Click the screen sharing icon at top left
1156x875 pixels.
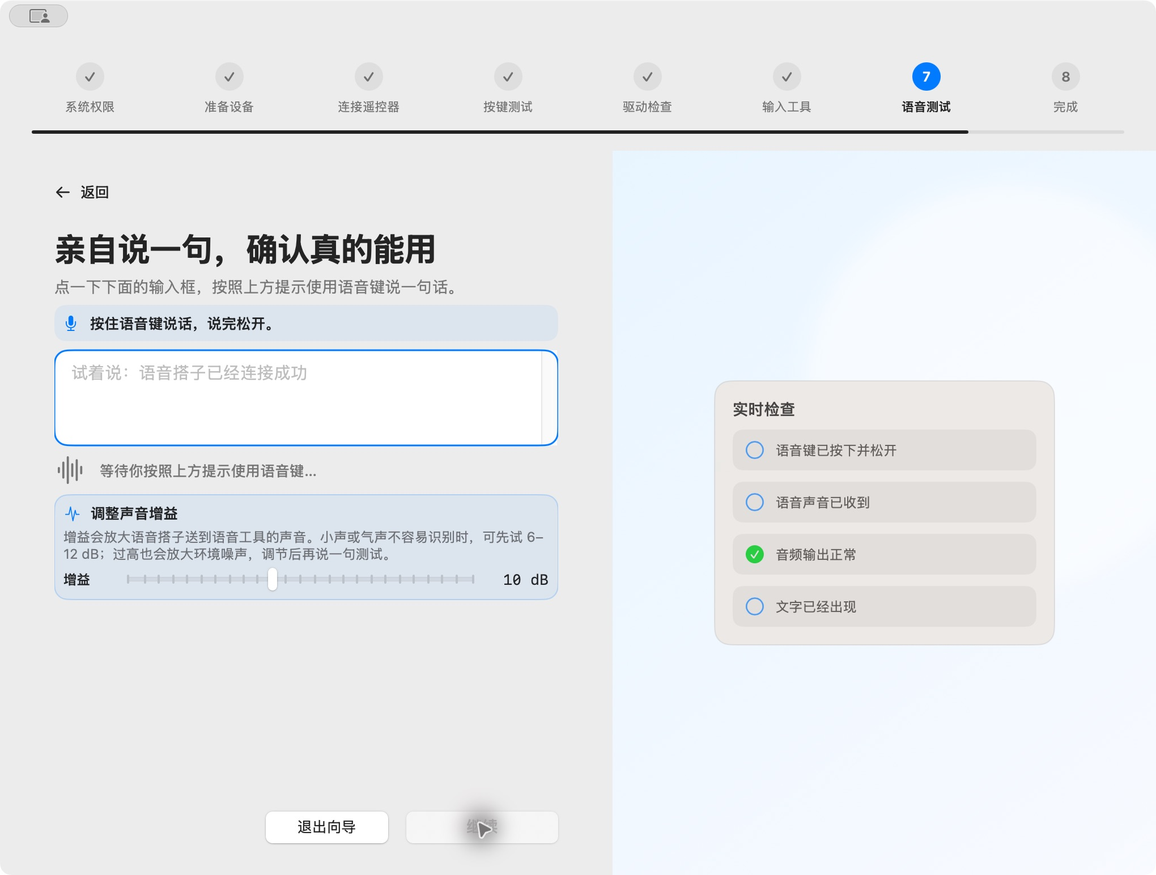pos(39,16)
